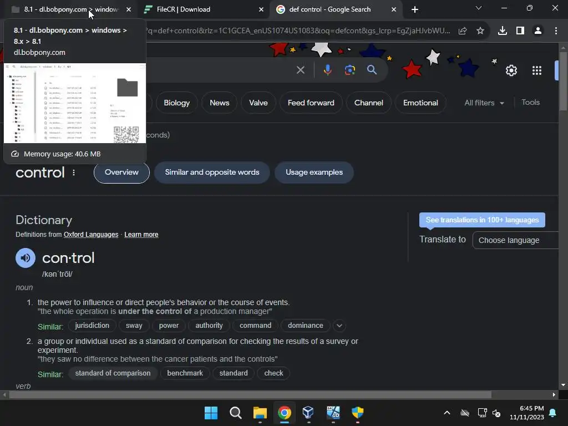Open File Explorer from taskbar
The height and width of the screenshot is (426, 568).
coord(260,413)
